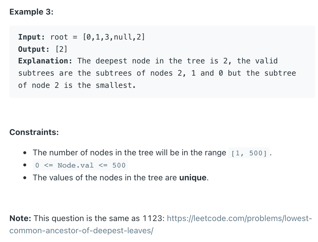Click the [0,1,3,null,2] input array
The height and width of the screenshot is (242, 318).
point(114,37)
